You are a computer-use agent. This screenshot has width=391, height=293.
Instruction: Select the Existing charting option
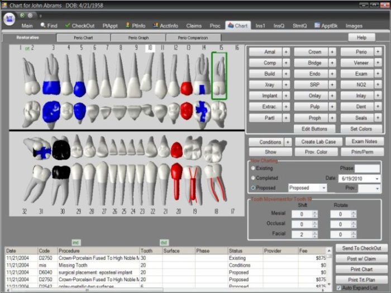(x=252, y=167)
